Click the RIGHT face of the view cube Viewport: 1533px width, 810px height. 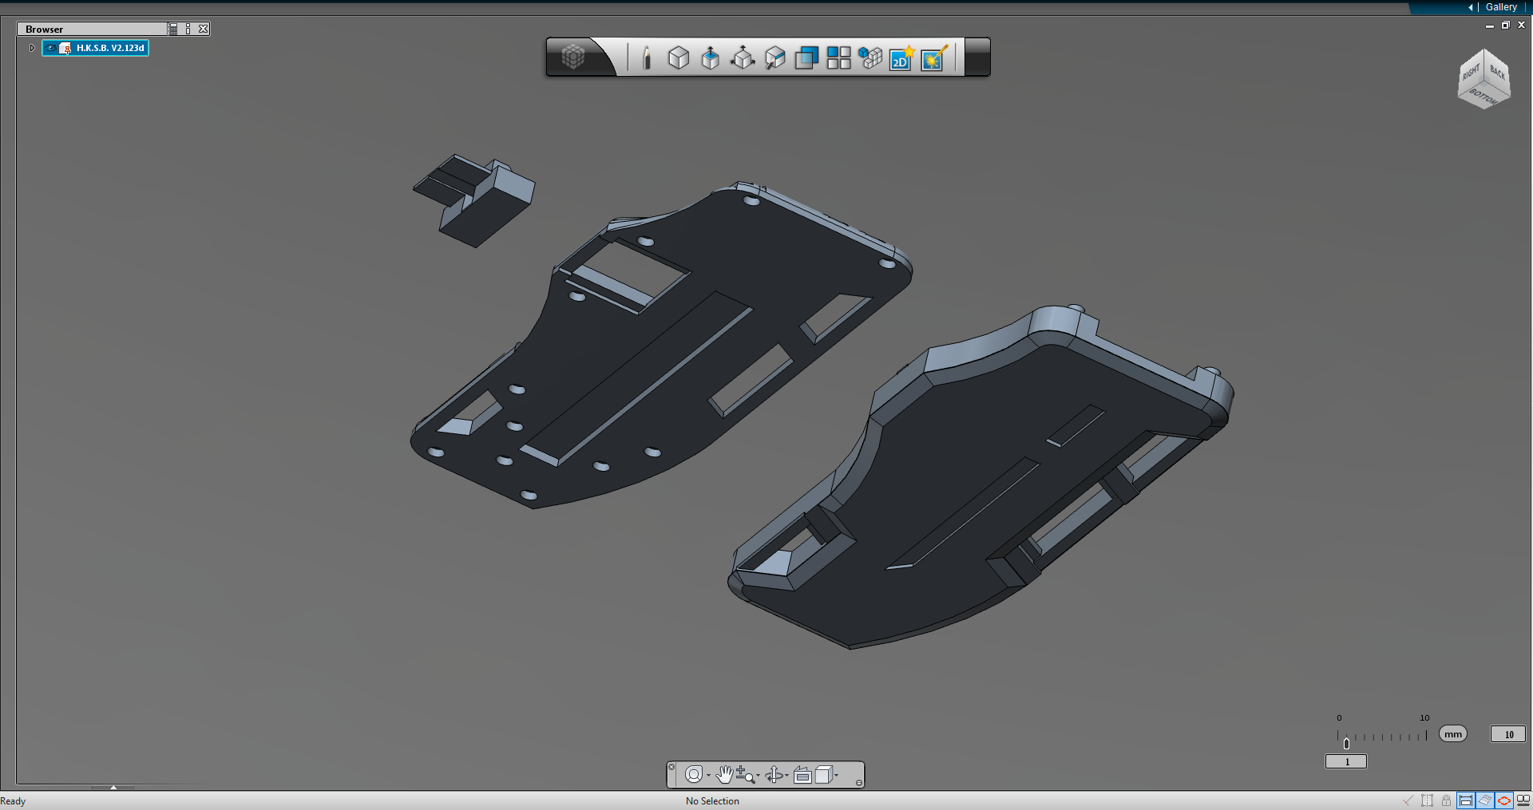tap(1471, 73)
